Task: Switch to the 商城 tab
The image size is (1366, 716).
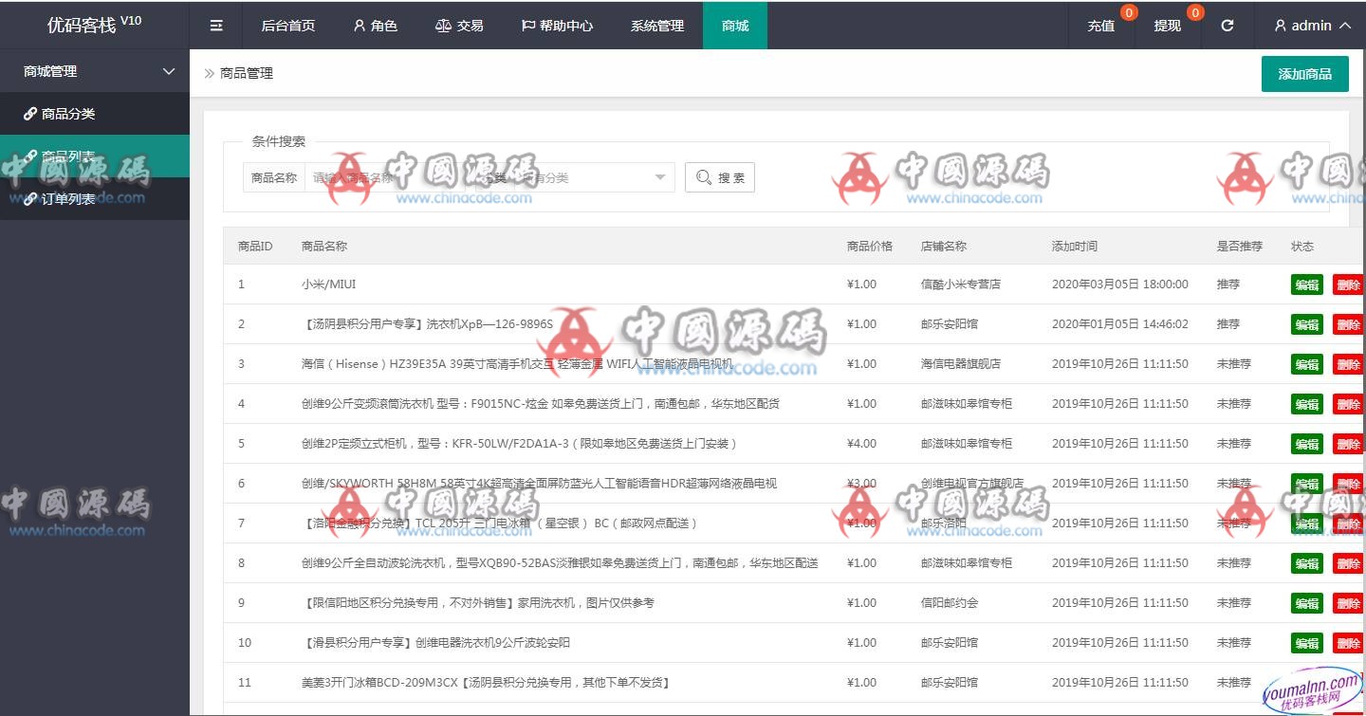Action: [734, 26]
